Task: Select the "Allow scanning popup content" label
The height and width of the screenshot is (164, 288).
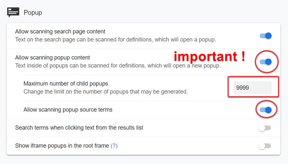Action: click(x=52, y=58)
